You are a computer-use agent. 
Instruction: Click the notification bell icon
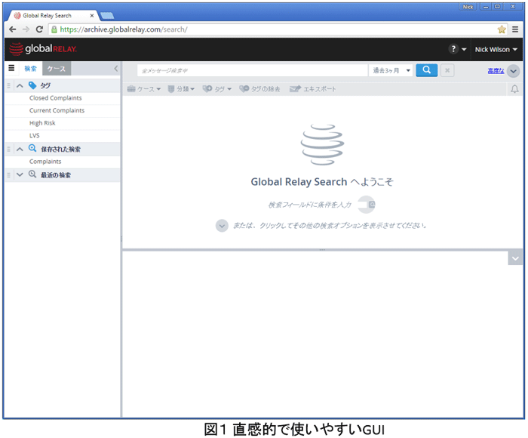tap(514, 89)
